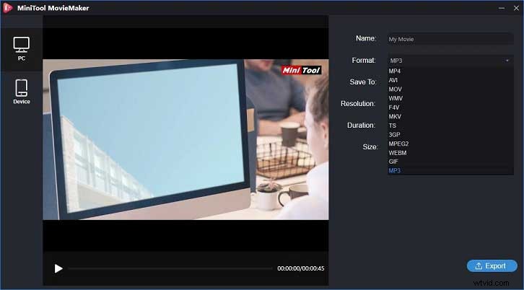Click the preview playback progress bar
The image size is (524, 290).
(170, 268)
